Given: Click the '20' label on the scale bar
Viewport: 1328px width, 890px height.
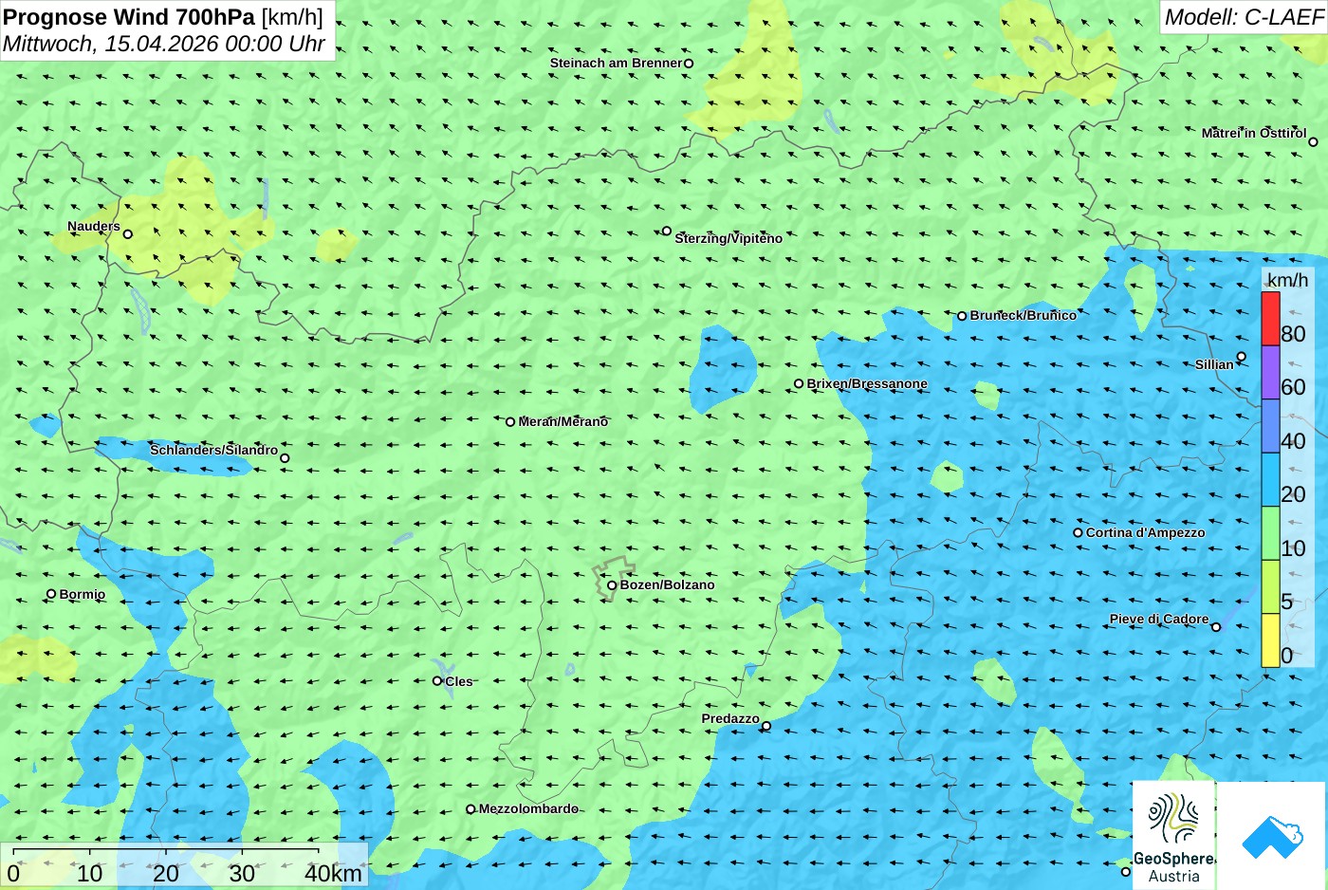Looking at the screenshot, I should tap(166, 874).
